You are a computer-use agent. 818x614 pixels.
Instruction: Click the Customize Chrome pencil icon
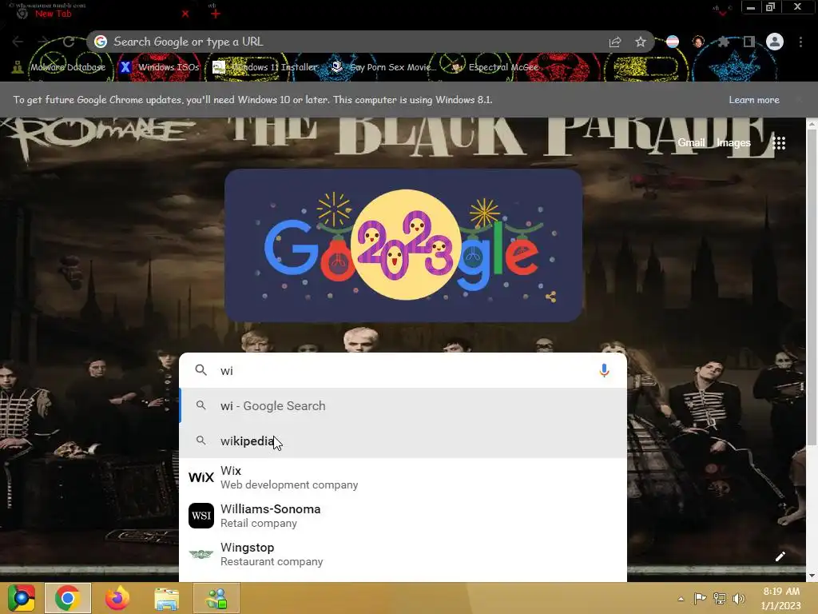tap(780, 556)
